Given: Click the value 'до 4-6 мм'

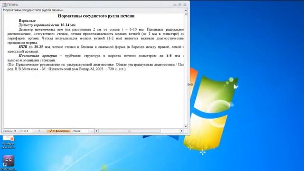Looking at the screenshot, I should click(x=170, y=56).
